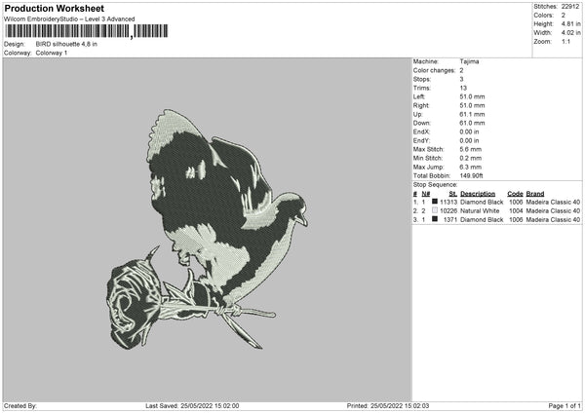585x413 pixels.
Task: Select the Up value '61.1 mm'
Action: 472,114
